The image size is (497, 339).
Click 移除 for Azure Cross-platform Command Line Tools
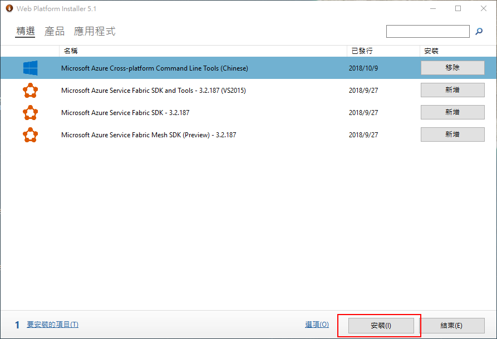pyautogui.click(x=452, y=68)
